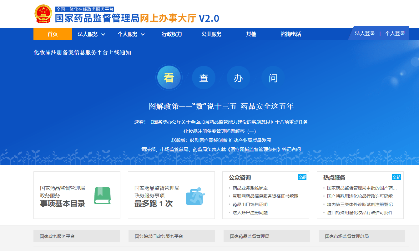Click the 国家药品监督管理局 footer link
The height and width of the screenshot is (251, 419).
click(267, 236)
